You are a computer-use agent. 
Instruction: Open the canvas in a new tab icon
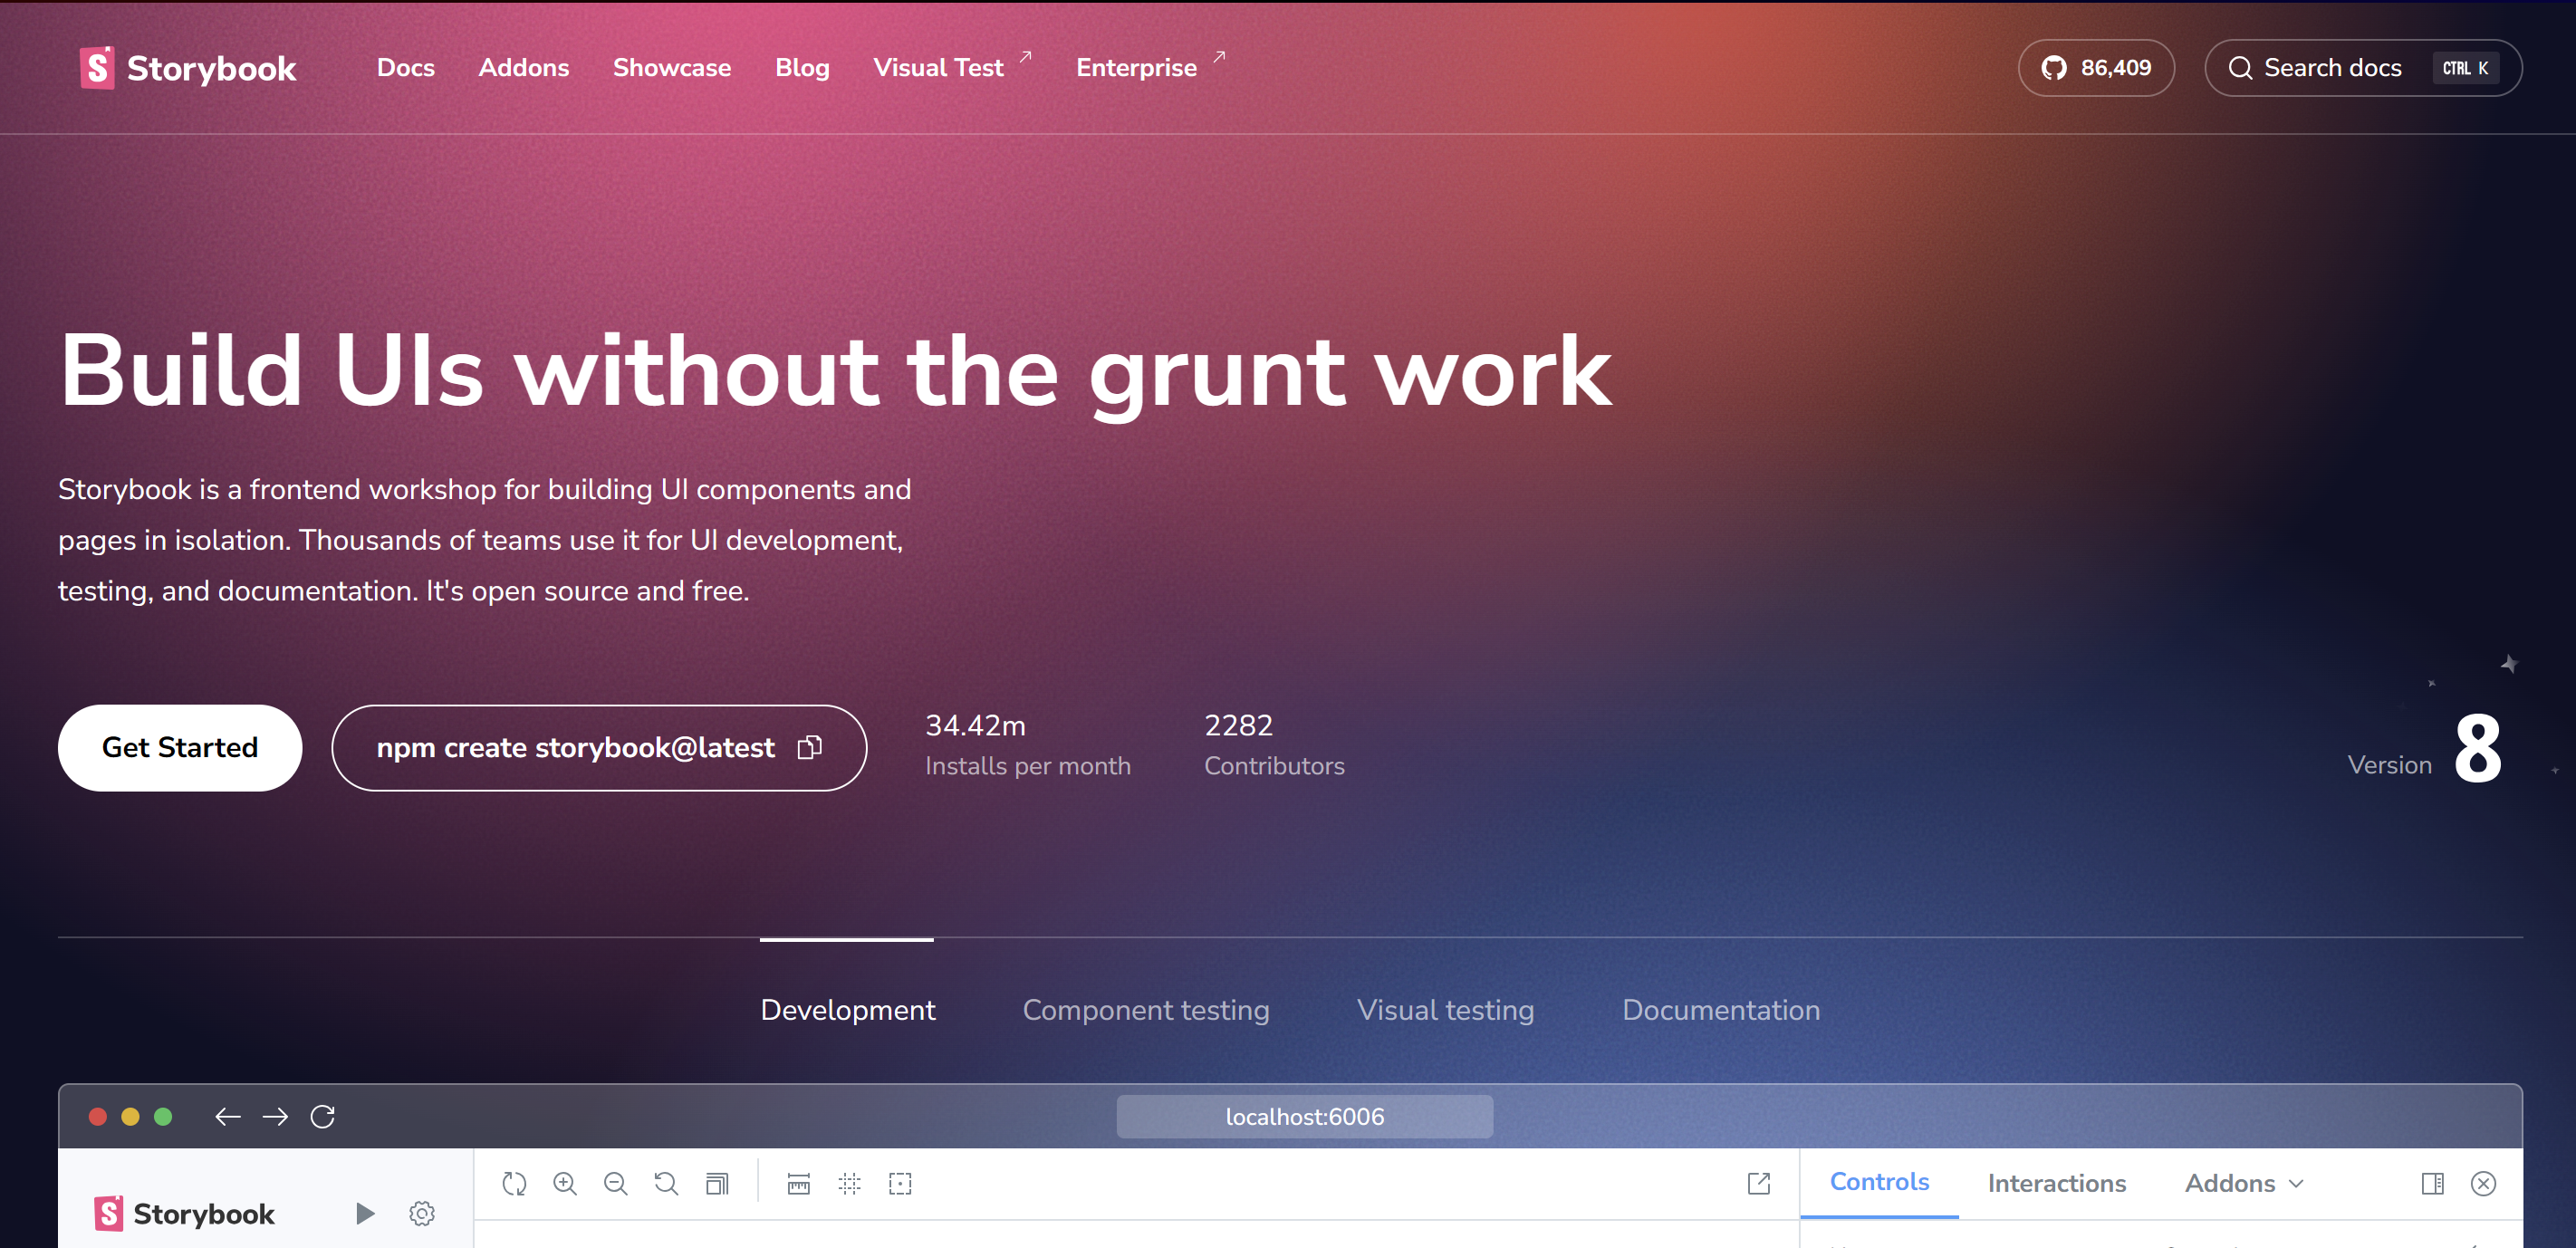pyautogui.click(x=1759, y=1183)
